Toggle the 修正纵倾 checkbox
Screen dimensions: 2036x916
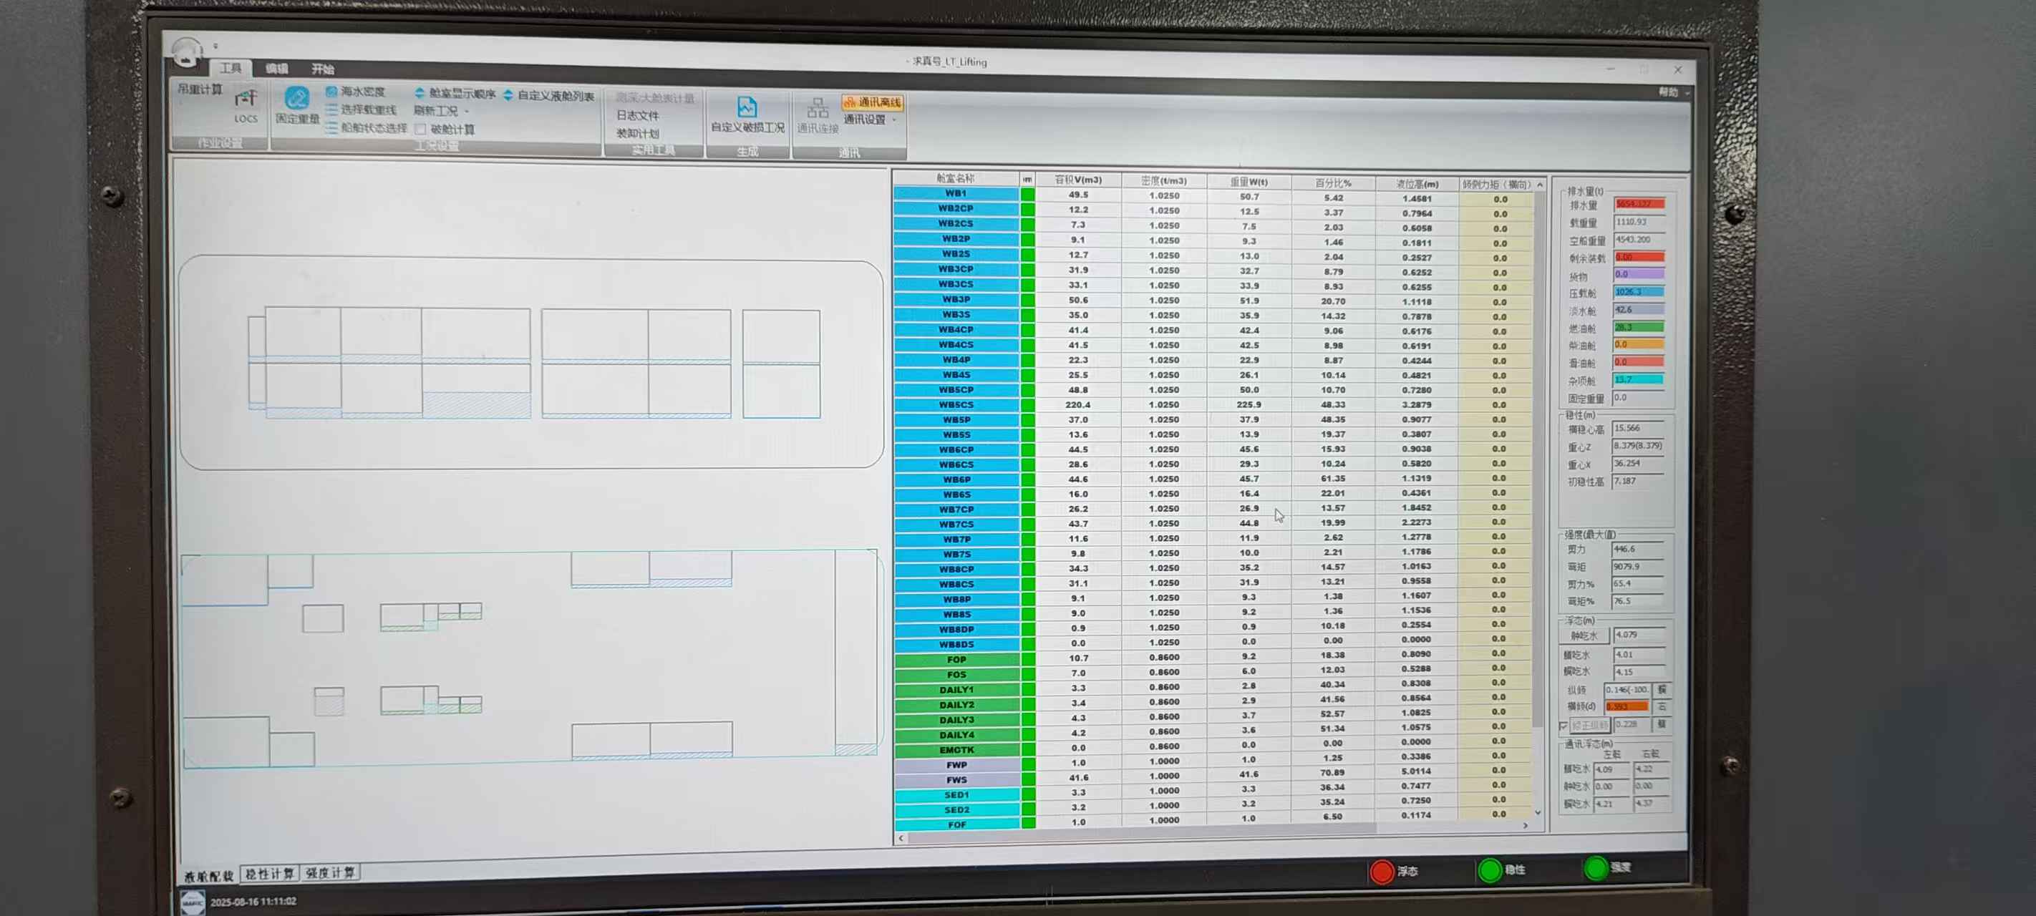(1564, 725)
